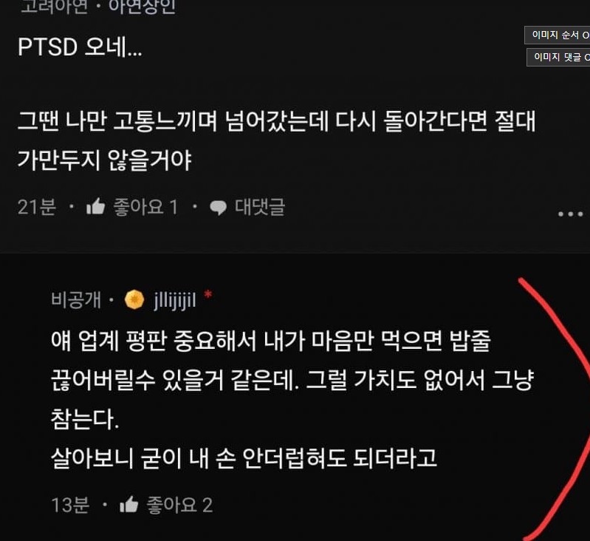Screen dimensions: 590x541
Task: Click the 21분 comment timestamp
Action: 36,207
